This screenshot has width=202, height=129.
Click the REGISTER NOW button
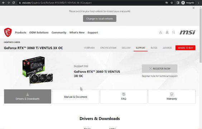(x=159, y=68)
